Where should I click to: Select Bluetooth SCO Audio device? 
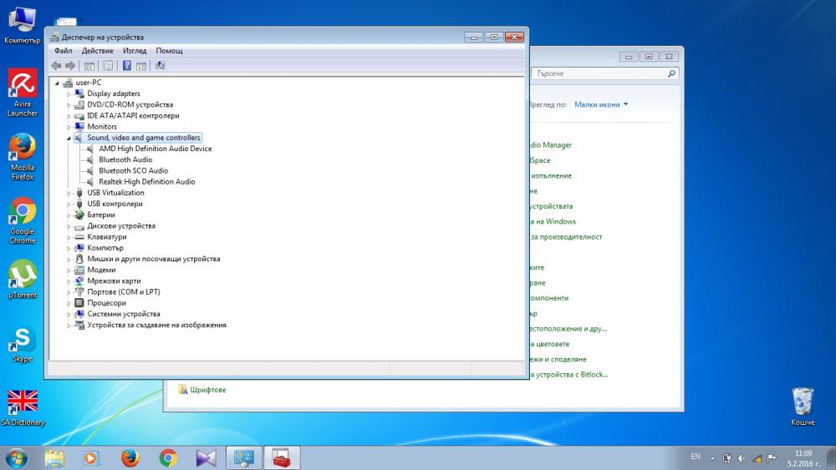133,171
